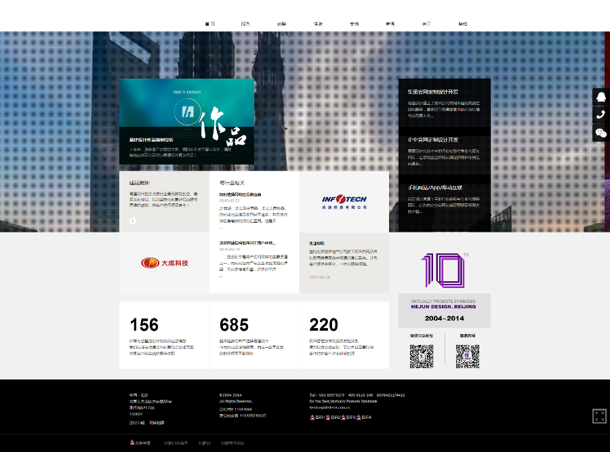Click the 网站地图 footer link

point(157,423)
